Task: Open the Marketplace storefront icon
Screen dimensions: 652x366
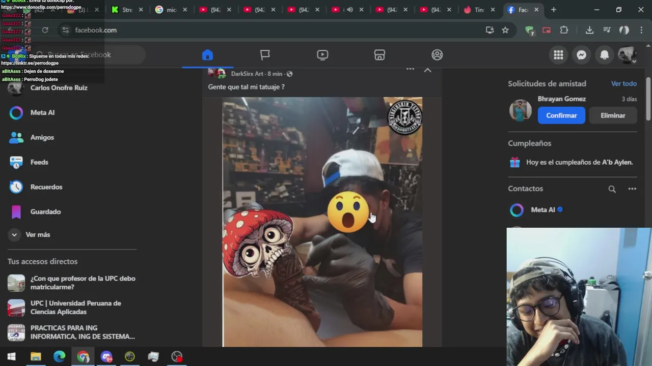Action: (379, 55)
